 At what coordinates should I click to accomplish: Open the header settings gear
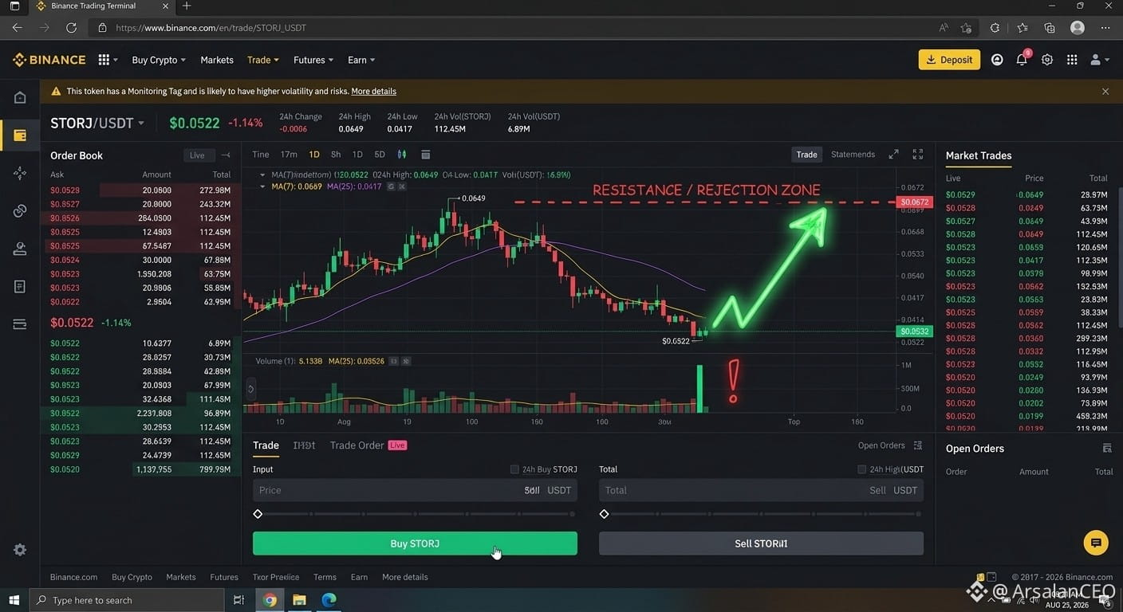click(1047, 60)
